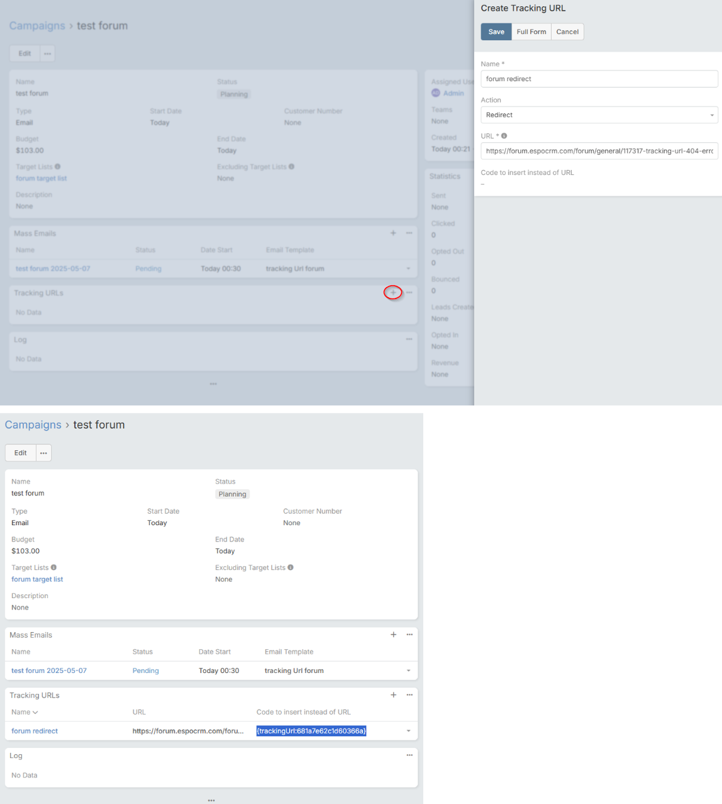Click the Admin assigned user link
The height and width of the screenshot is (804, 722).
pyautogui.click(x=453, y=93)
